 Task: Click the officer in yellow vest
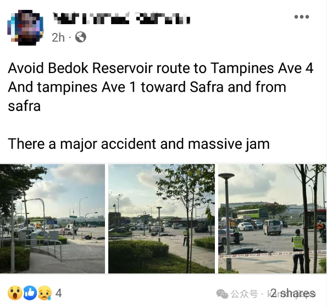pos(298,251)
